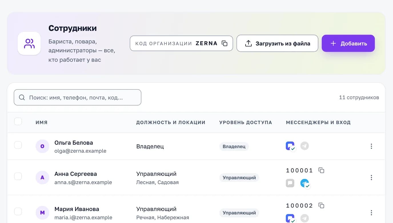This screenshot has width=393, height=223.
Task: Click the locations text Лесная, Садовая
Action: [x=157, y=182]
